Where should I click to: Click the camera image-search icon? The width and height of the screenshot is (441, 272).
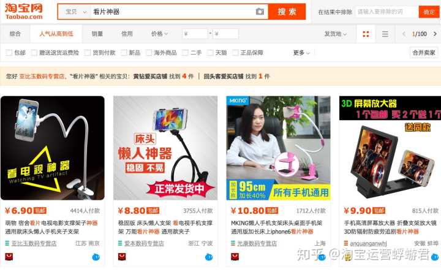(260, 12)
